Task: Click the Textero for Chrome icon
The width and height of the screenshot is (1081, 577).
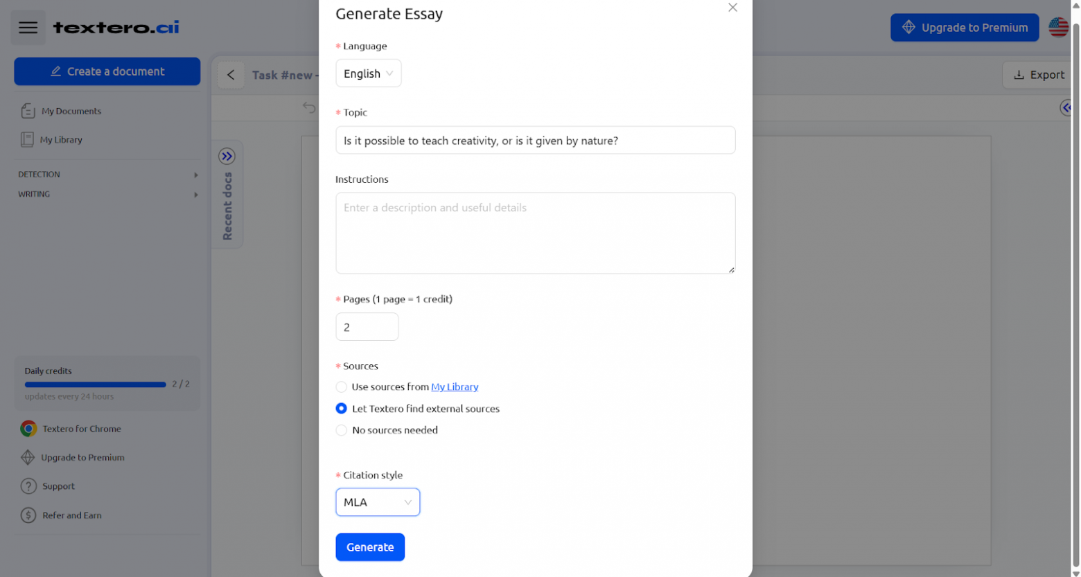Action: click(x=28, y=429)
